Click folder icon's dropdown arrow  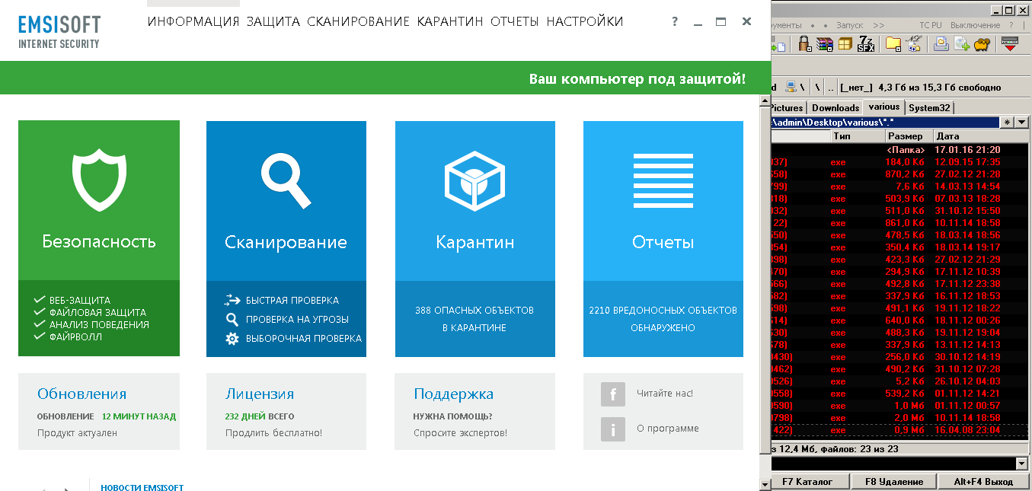click(899, 49)
